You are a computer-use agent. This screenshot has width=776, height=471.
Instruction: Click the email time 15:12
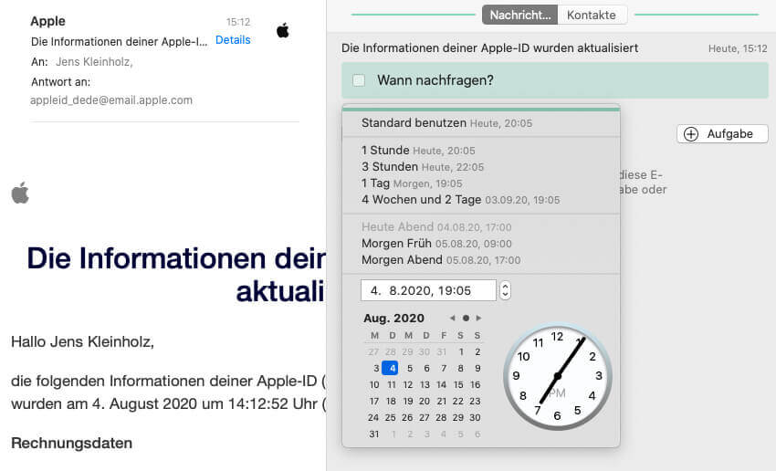[238, 22]
